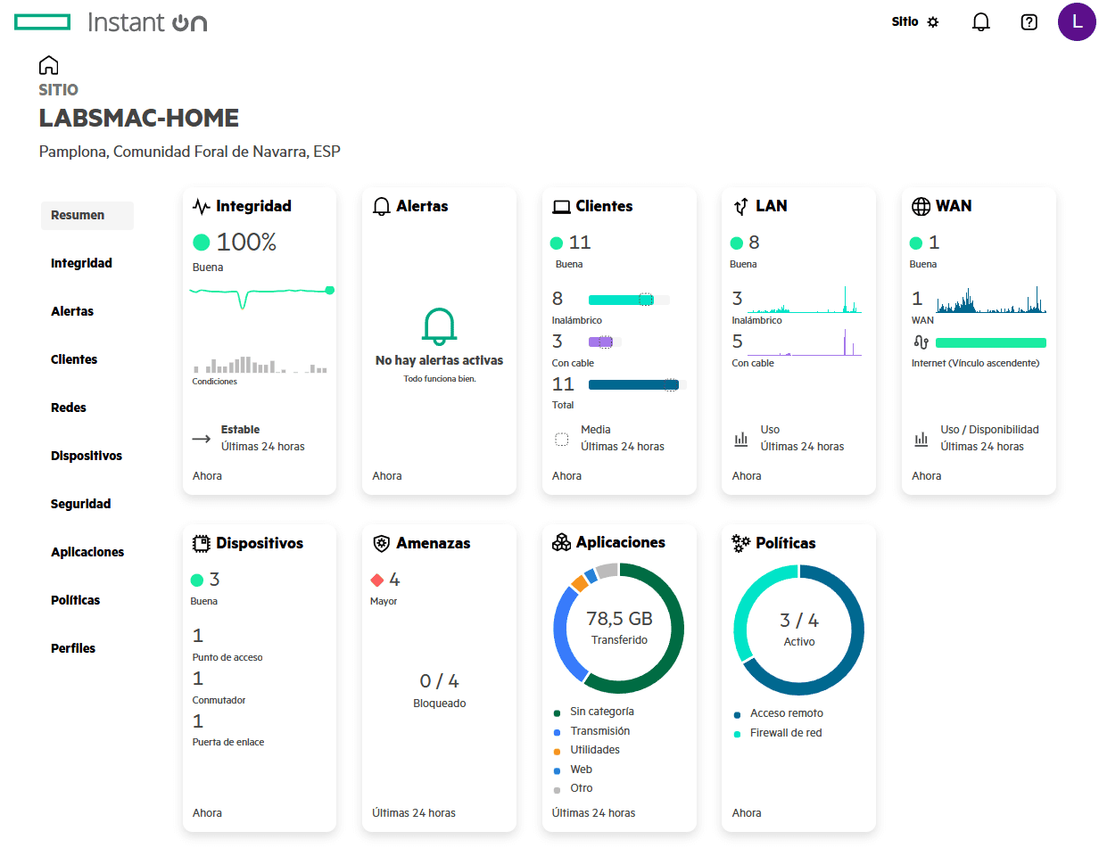
Task: Click the Políticas gears icon
Action: pyautogui.click(x=740, y=543)
